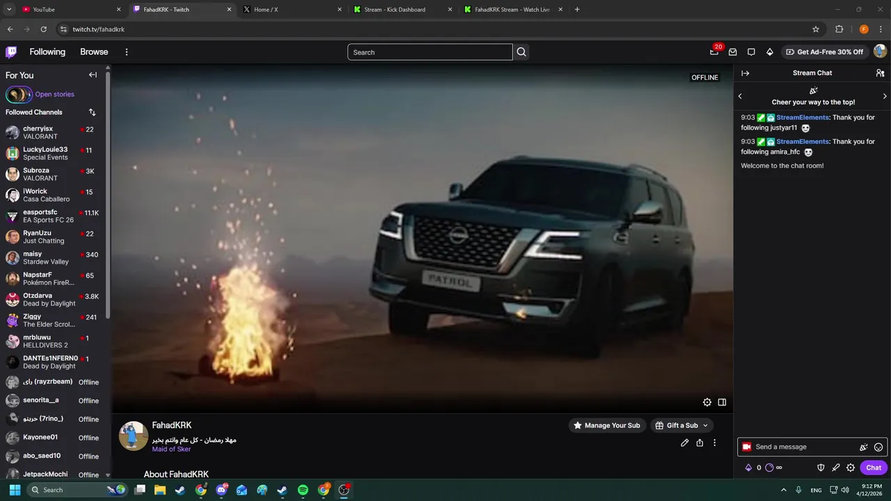Open the chat community users icon
Screen dimensions: 891x501
coord(880,73)
